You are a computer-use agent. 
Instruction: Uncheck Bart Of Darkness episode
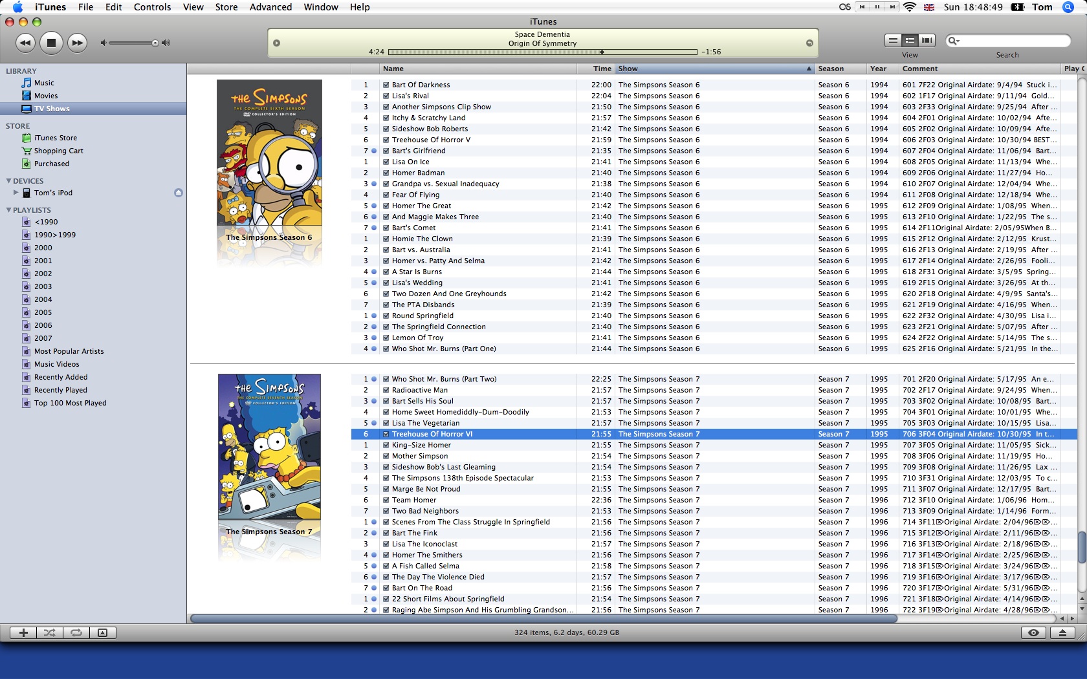point(386,85)
